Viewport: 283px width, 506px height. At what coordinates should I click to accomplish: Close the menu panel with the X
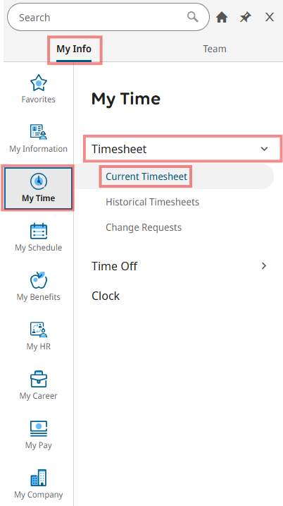coord(270,17)
